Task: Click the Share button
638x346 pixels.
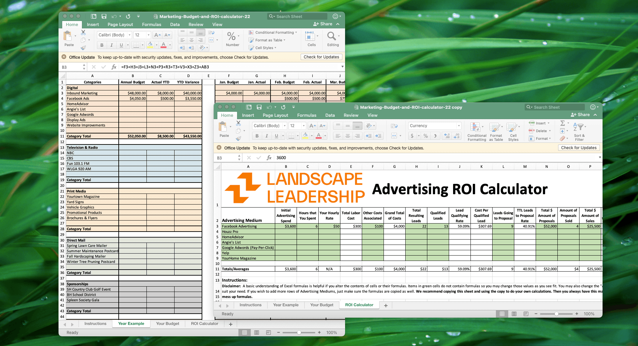Action: coord(581,114)
